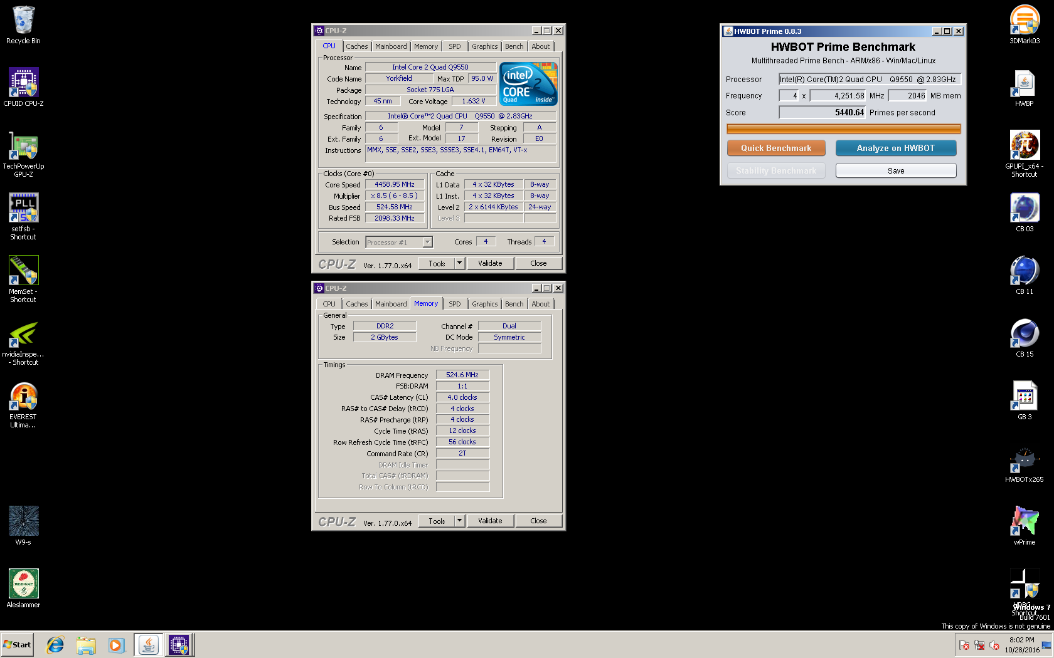Screen dimensions: 1054x658
Task: Click DRAM Frequency value 524.6 MHz
Action: 462,375
